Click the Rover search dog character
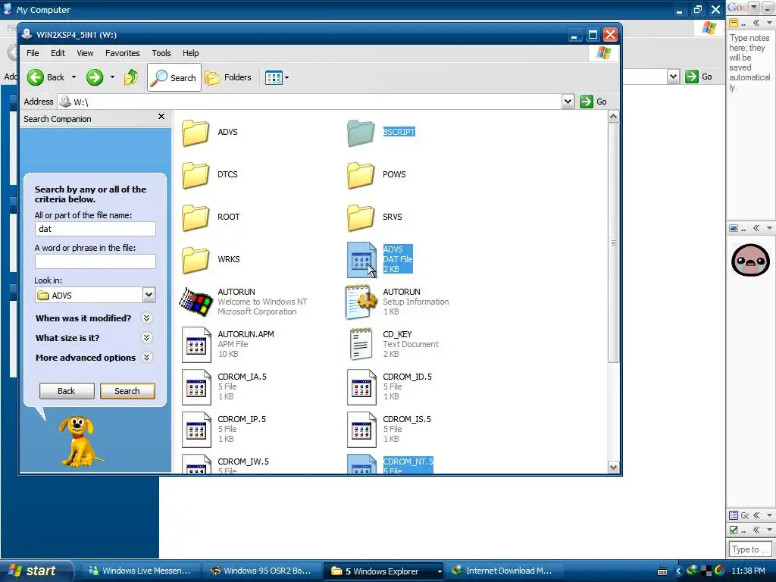The width and height of the screenshot is (776, 582). tap(79, 441)
